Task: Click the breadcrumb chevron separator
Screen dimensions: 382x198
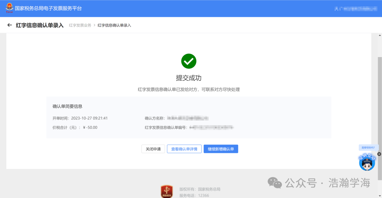Action: point(94,25)
